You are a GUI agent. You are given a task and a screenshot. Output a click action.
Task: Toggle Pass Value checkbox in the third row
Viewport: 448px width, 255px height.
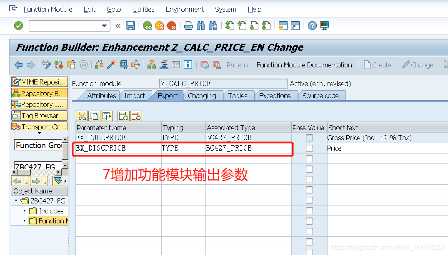tap(309, 159)
